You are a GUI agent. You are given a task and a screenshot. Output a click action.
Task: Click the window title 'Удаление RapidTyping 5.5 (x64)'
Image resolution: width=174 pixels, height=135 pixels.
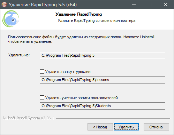point(43,5)
